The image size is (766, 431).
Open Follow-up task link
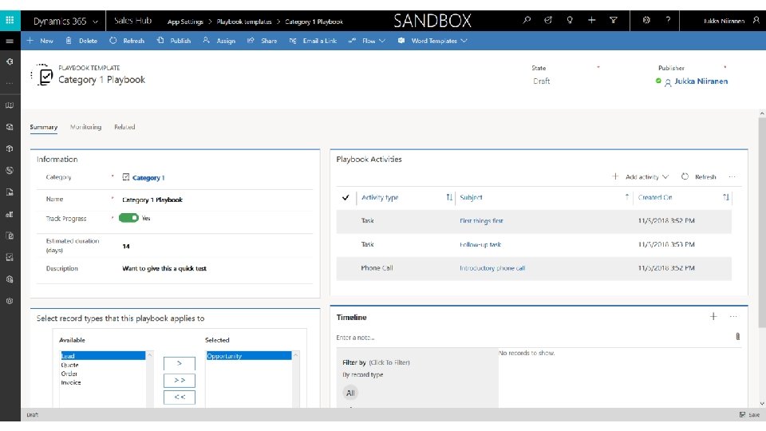480,244
